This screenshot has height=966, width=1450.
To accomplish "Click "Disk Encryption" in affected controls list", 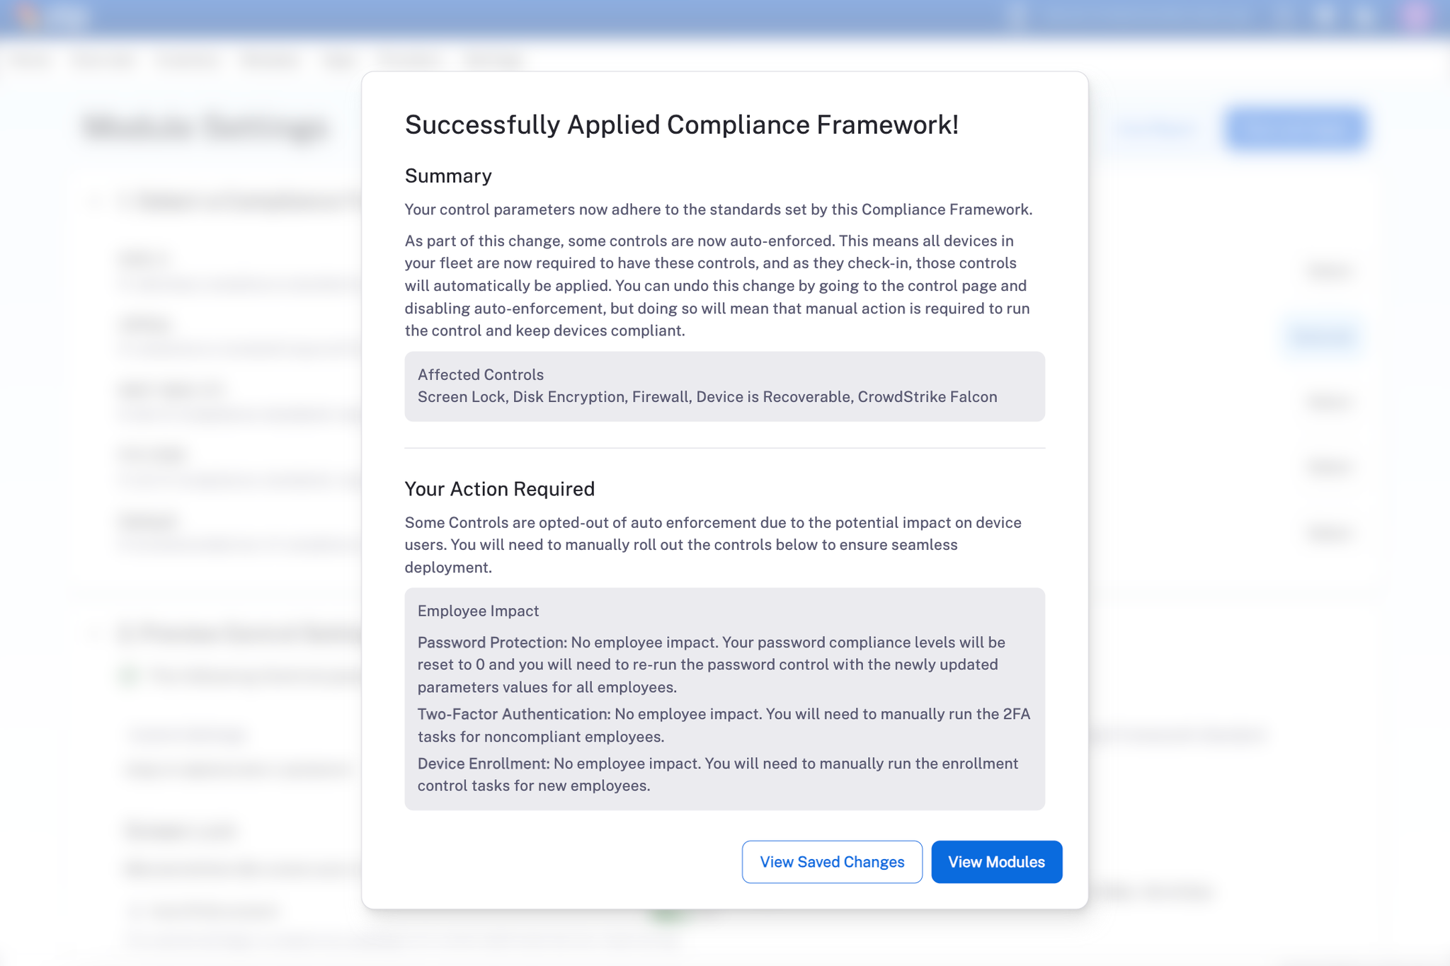I will tap(569, 397).
